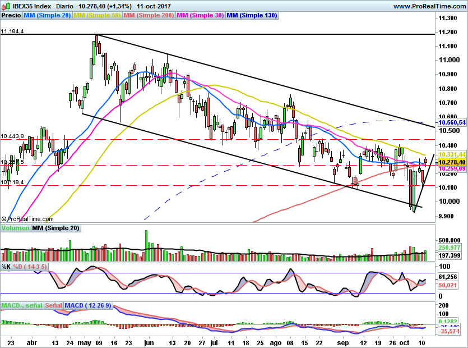Select the %D ( 14 3 5) label
Screen dimensions: 468x348
point(30,267)
